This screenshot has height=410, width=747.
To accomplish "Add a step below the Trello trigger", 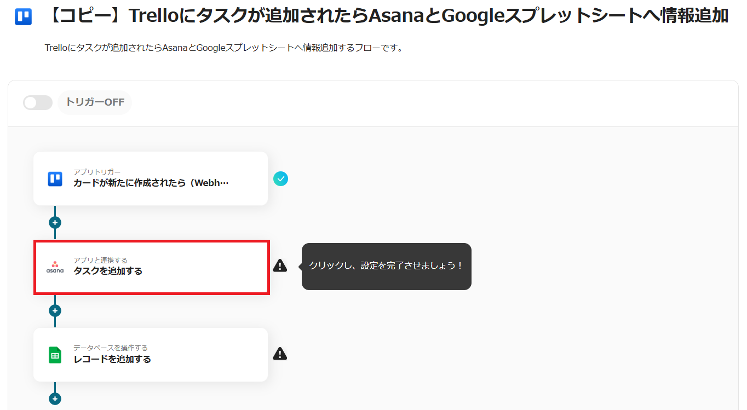I will [x=55, y=223].
